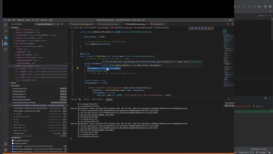The image size is (273, 154).
Task: Click the highlighted classBytes line in the editor
Action: click(x=104, y=68)
